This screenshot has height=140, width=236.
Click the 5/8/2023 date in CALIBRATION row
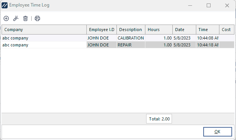click(x=184, y=38)
